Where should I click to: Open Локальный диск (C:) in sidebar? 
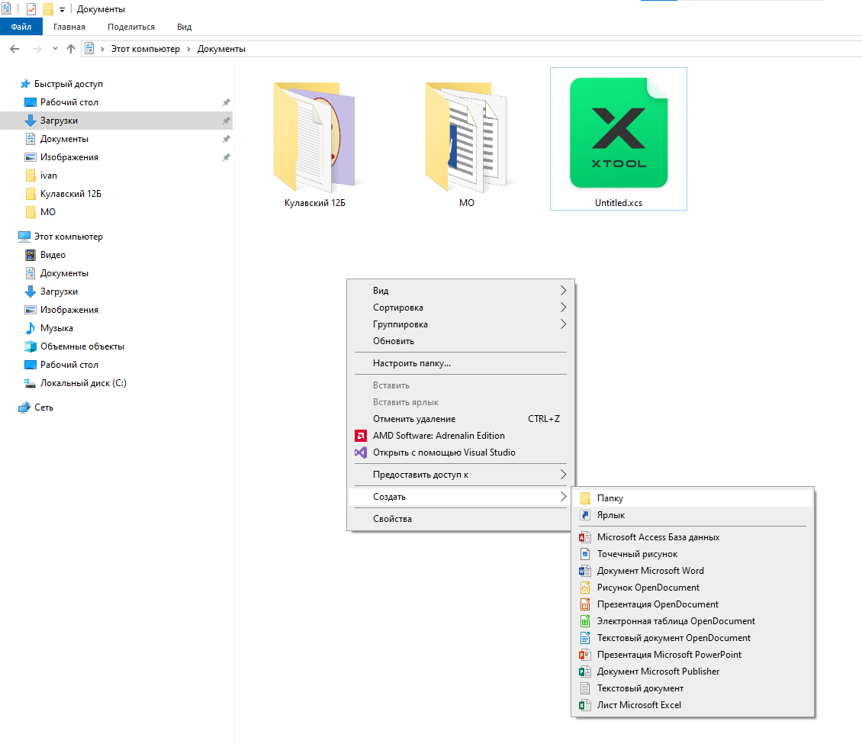83,383
